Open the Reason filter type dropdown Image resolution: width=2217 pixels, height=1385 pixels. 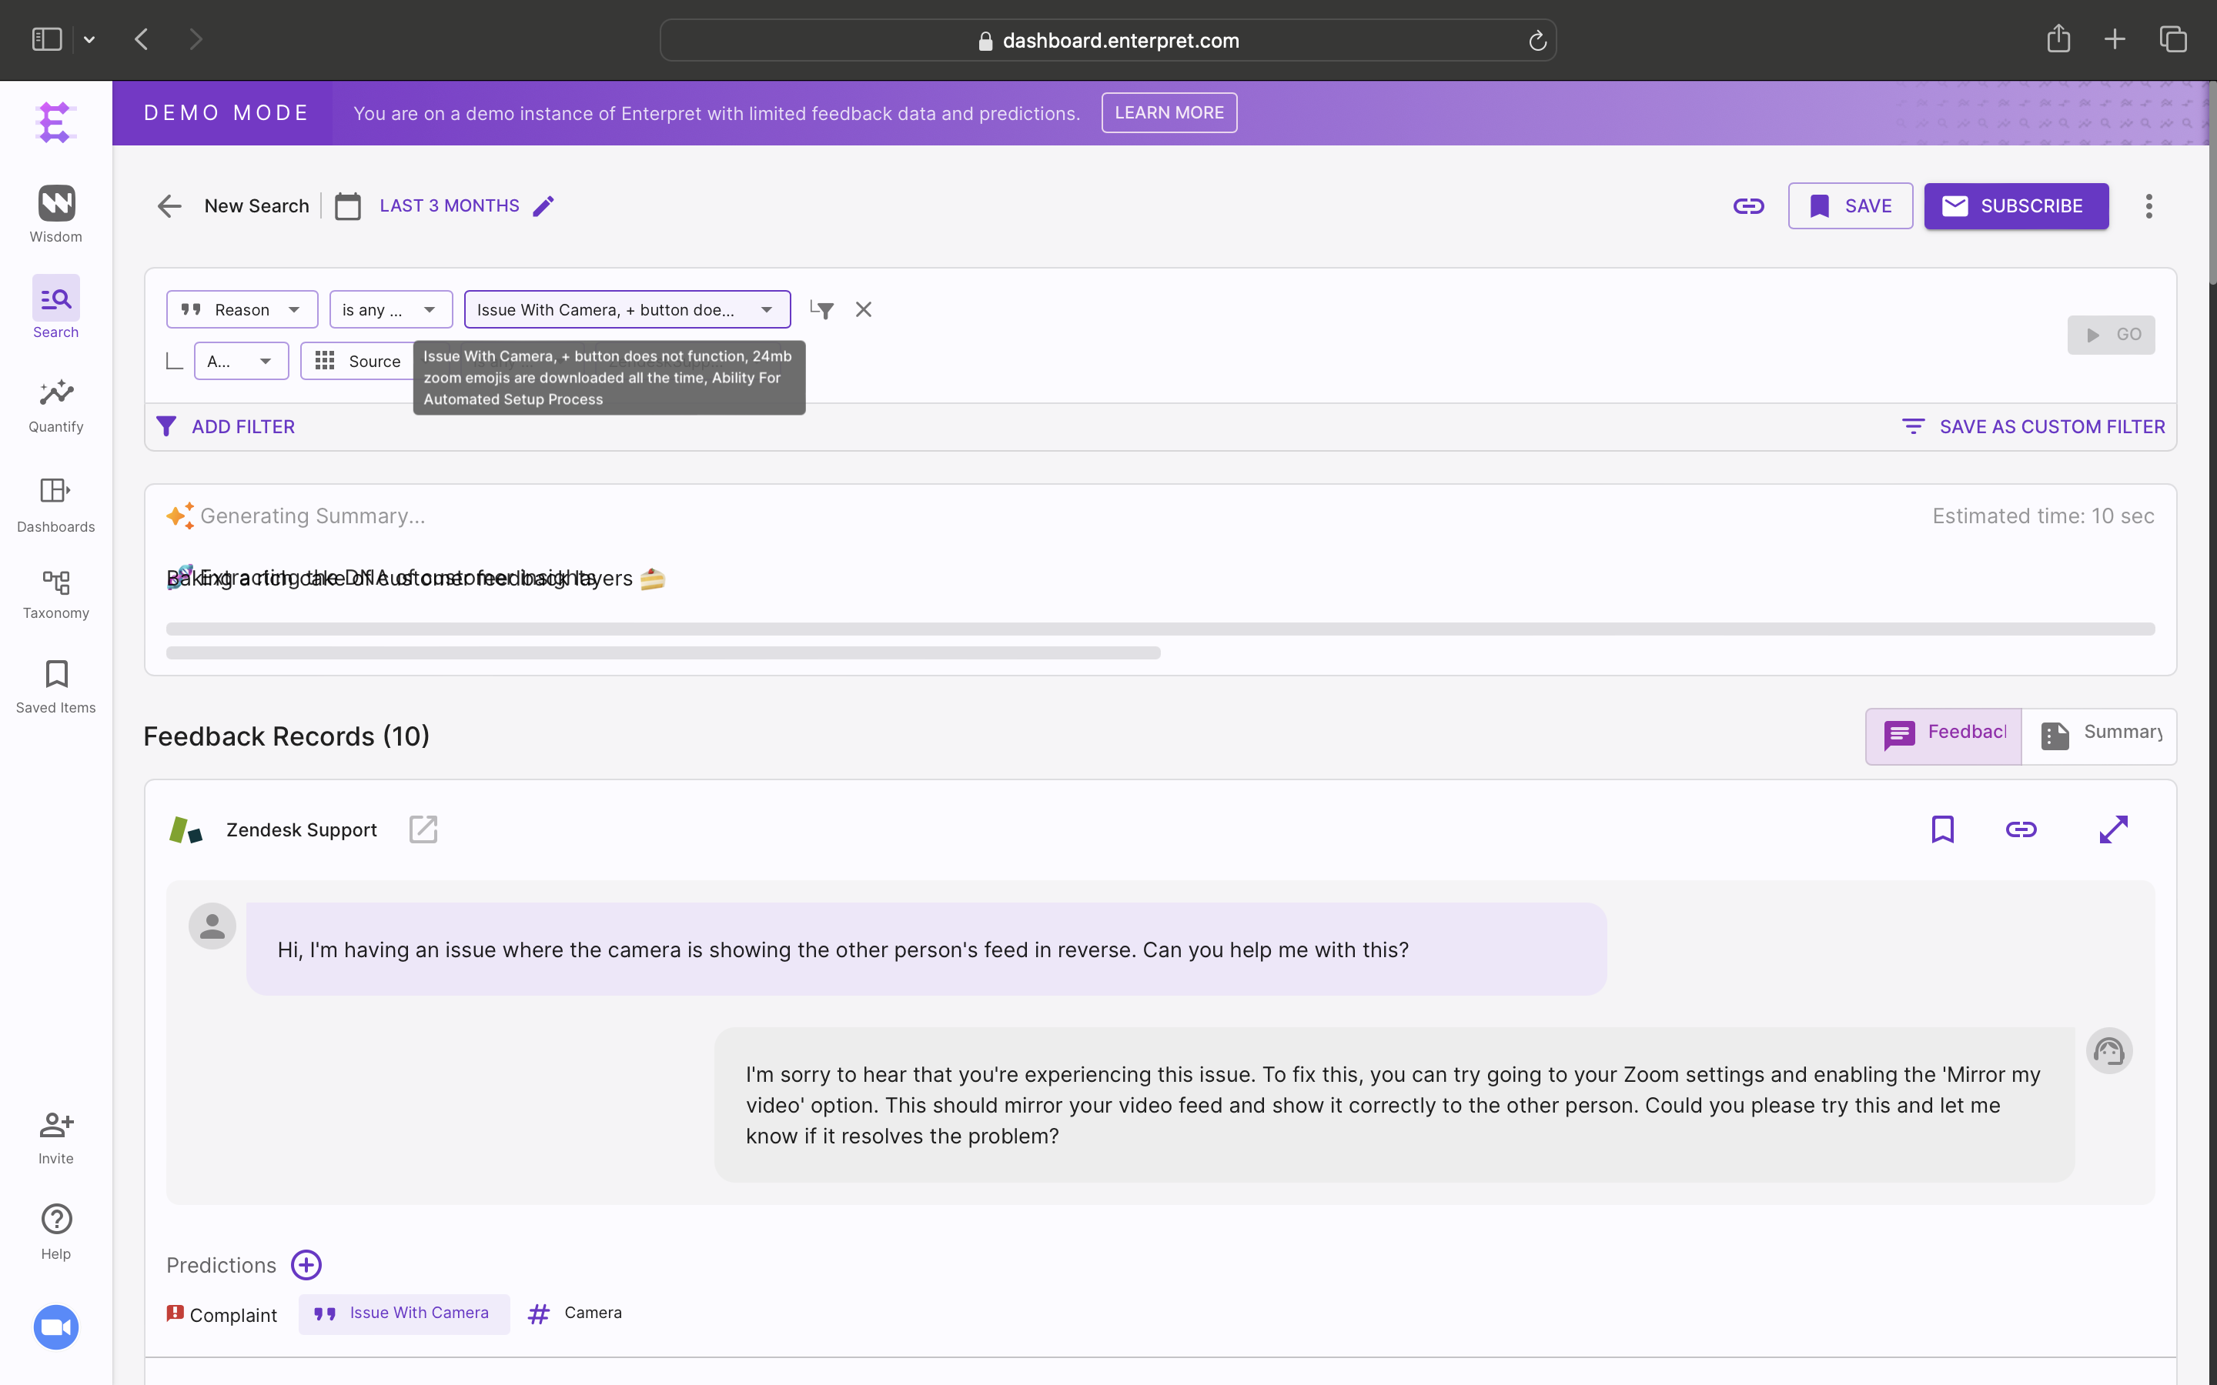242,309
